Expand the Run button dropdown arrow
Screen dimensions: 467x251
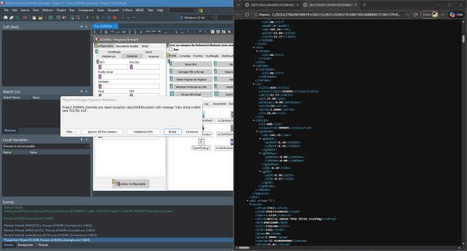pyautogui.click(x=93, y=17)
